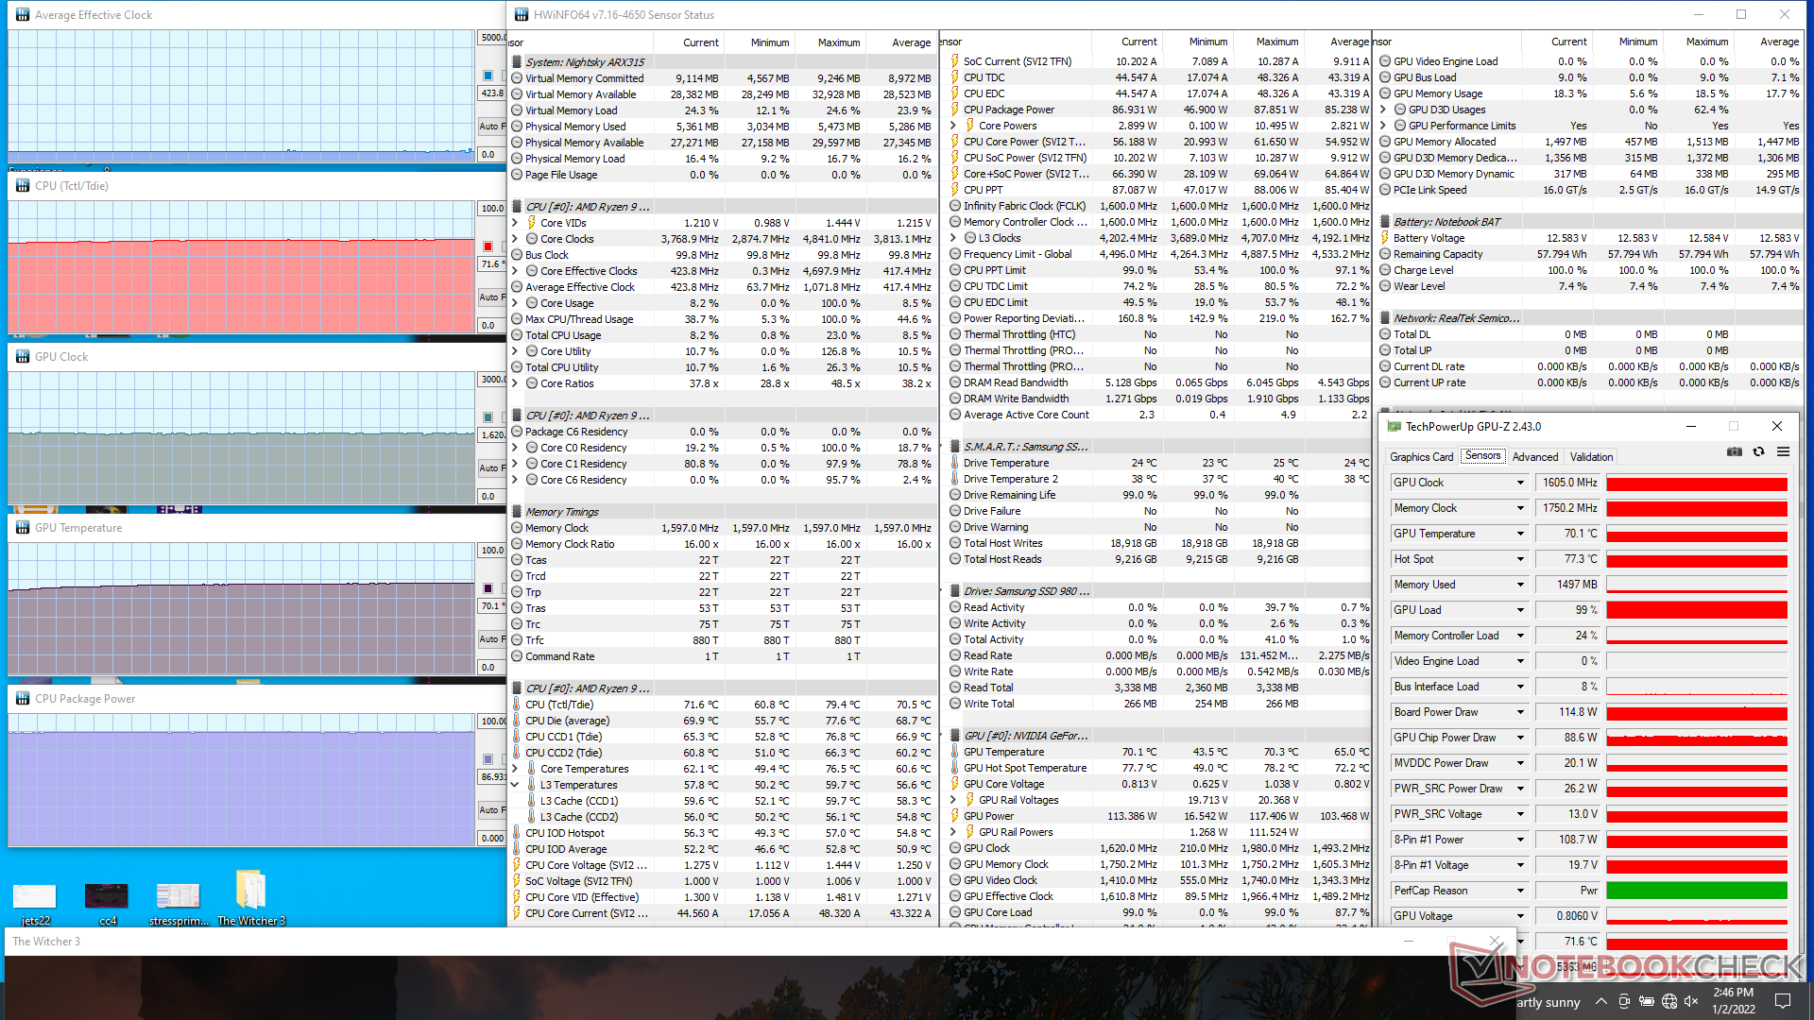Open the notification center icon in taskbar
Viewport: 1814px width, 1020px height.
[1783, 1001]
